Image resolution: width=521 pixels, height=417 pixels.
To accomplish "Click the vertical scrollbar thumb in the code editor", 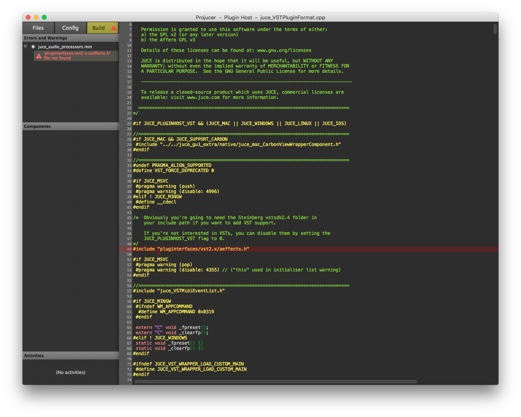I will [x=495, y=29].
